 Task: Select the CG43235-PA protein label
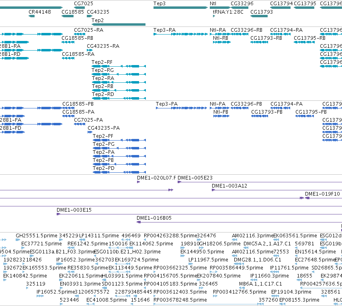pos(104,128)
